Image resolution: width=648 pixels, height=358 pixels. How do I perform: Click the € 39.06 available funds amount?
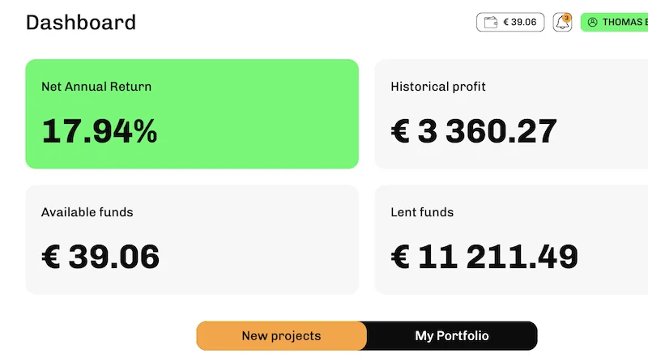tap(100, 257)
